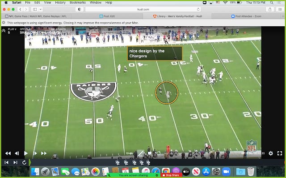Switch to NFL Game Pass tab
This screenshot has height=178, width=286.
click(36, 16)
